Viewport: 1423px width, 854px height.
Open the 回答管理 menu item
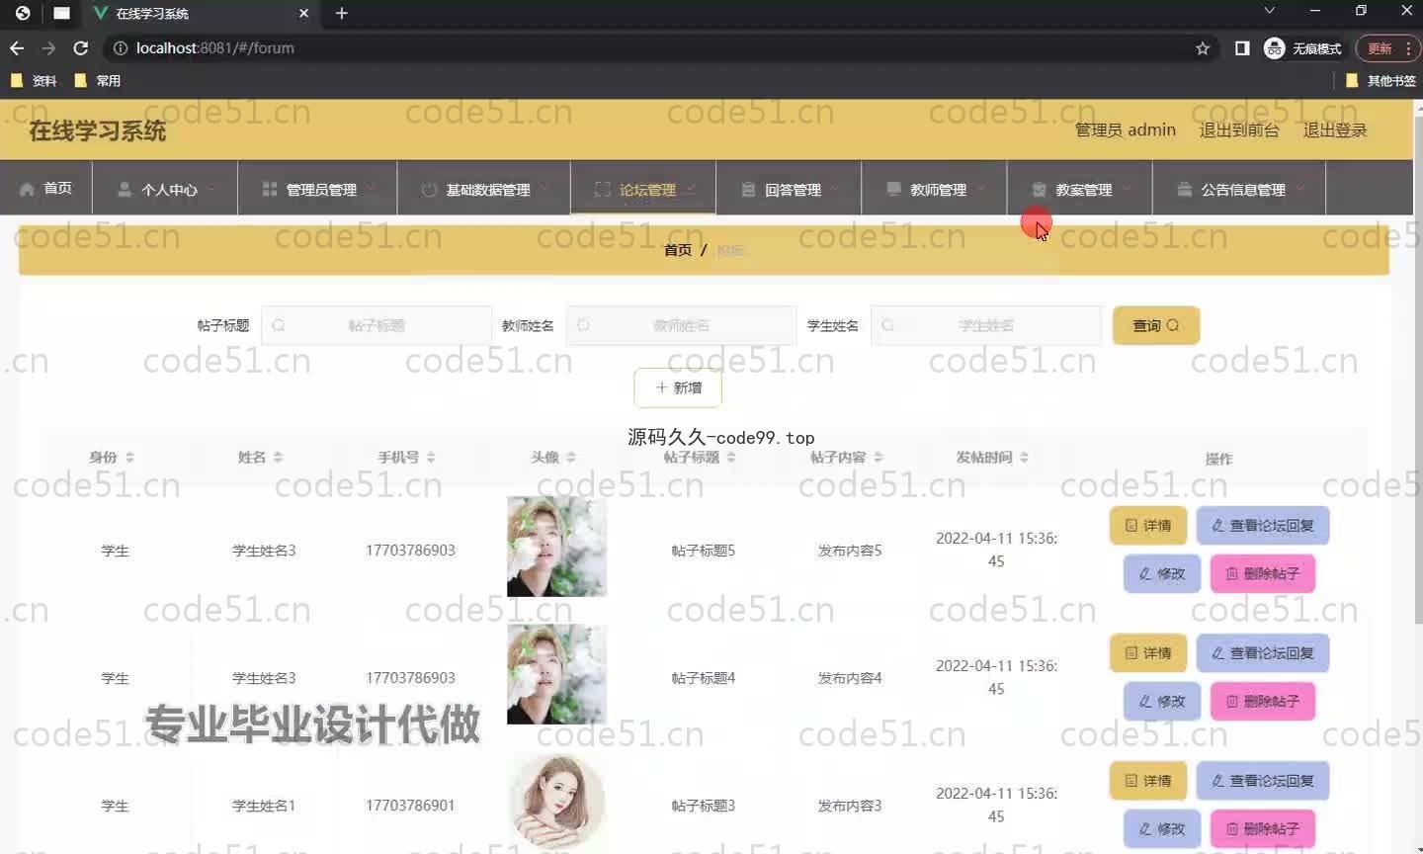point(789,189)
